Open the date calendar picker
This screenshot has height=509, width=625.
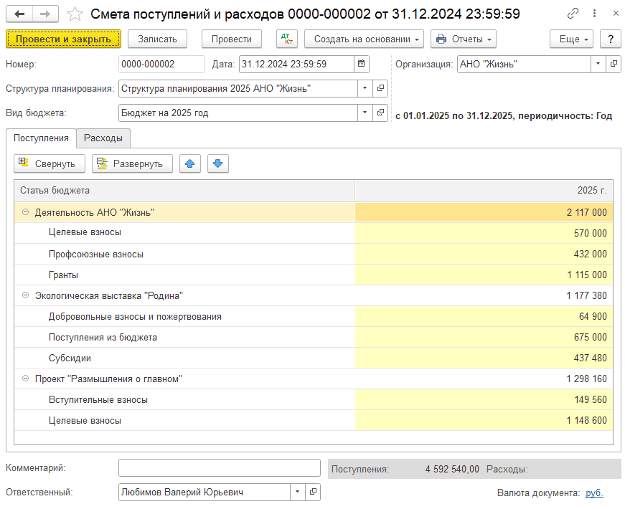point(362,64)
